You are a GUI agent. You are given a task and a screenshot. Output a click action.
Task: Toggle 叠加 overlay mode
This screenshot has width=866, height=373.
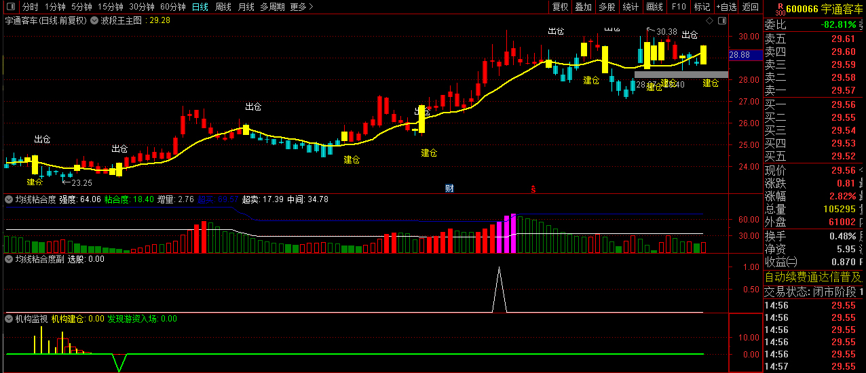click(583, 7)
